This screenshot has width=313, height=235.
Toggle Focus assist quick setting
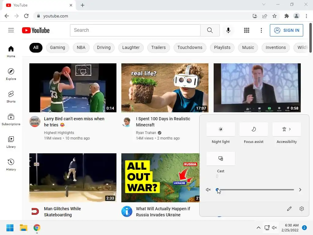pyautogui.click(x=253, y=129)
